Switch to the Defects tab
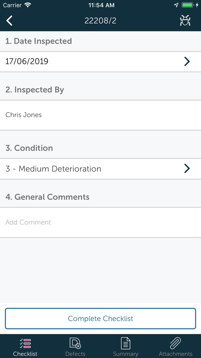The image size is (201, 358). pos(75,347)
